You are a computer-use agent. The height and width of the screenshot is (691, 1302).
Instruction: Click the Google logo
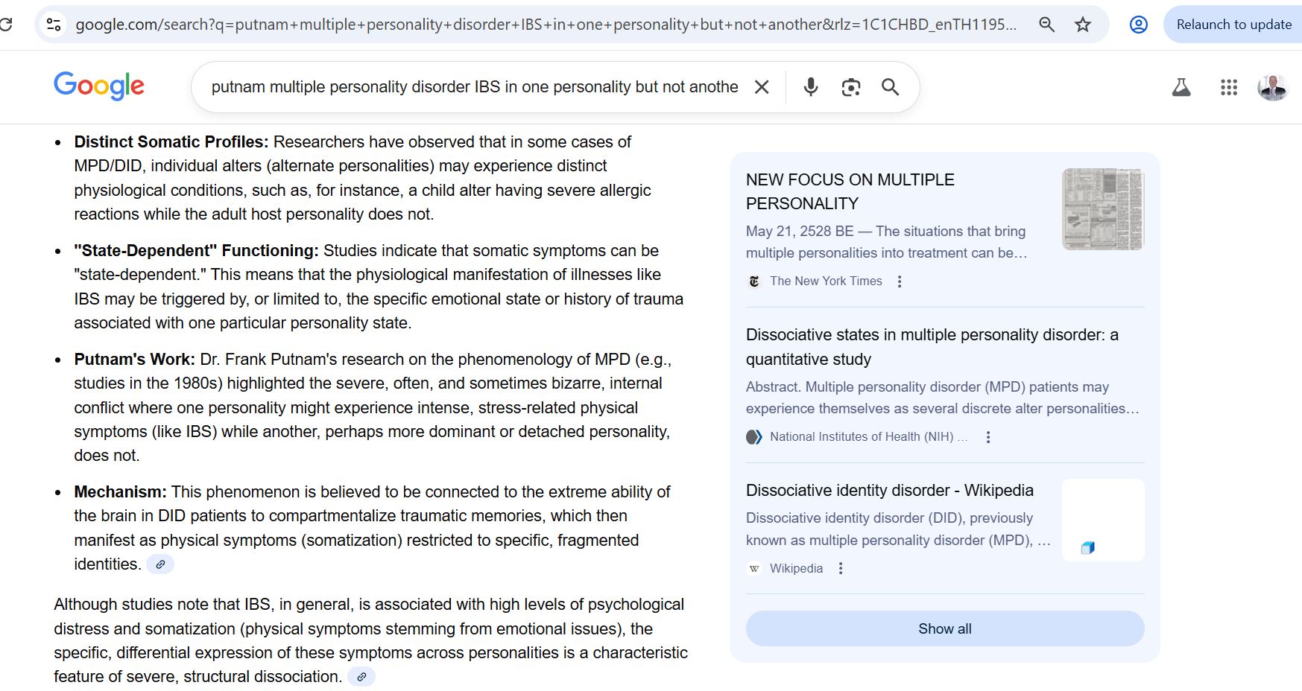pyautogui.click(x=99, y=86)
